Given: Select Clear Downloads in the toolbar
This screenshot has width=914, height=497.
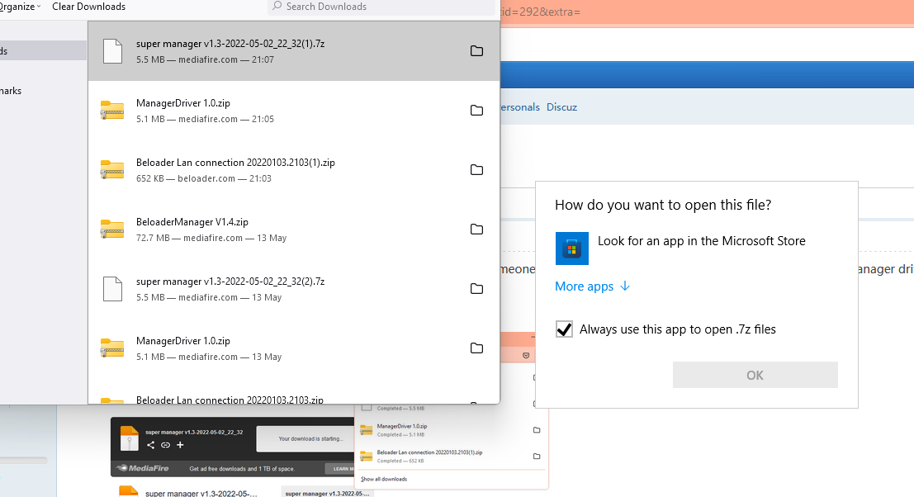Looking at the screenshot, I should [x=88, y=7].
